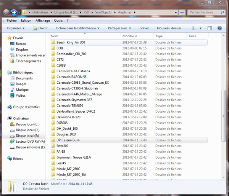Image resolution: width=229 pixels, height=196 pixels.
Task: Click 'SimObjects' breadcrumb segment
Action: (103, 13)
